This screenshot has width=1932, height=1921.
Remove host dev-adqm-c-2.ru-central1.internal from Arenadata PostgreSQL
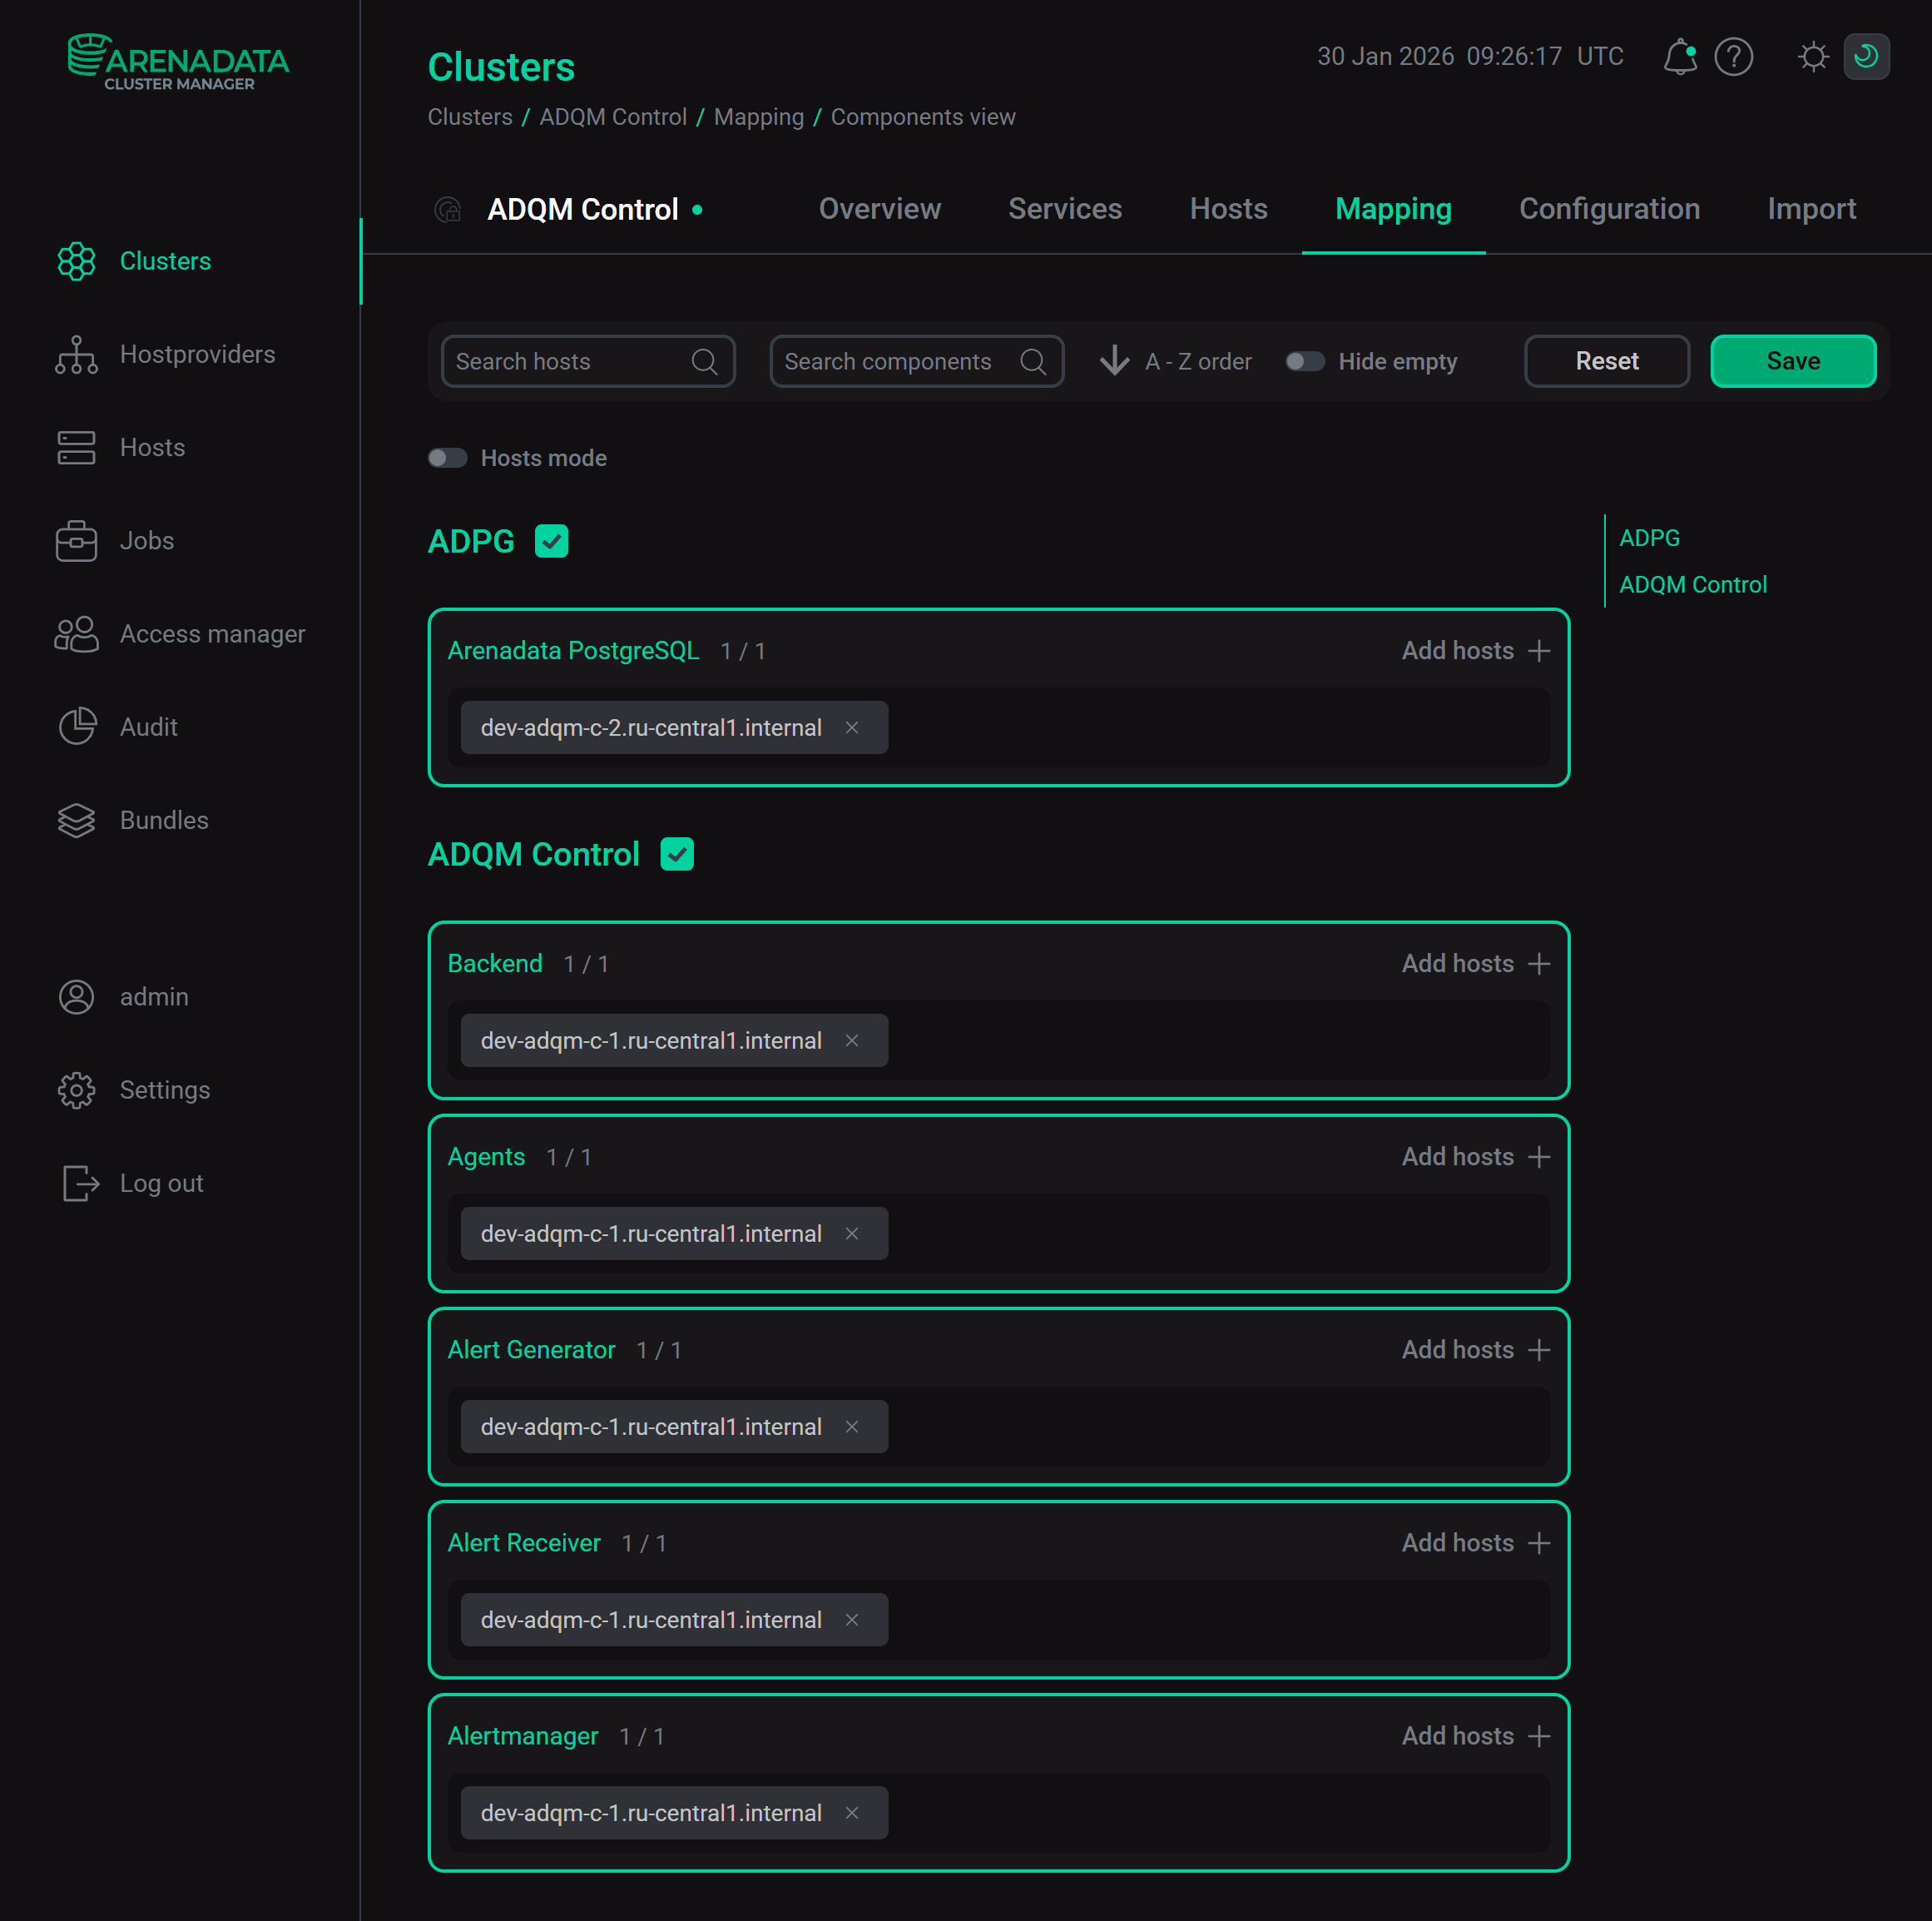click(x=852, y=727)
